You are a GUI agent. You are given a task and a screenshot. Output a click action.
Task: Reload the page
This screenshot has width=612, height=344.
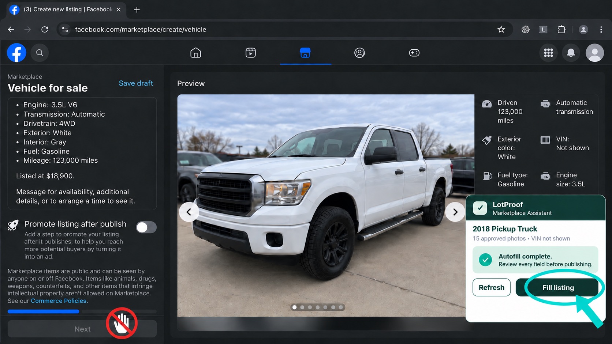(x=45, y=29)
